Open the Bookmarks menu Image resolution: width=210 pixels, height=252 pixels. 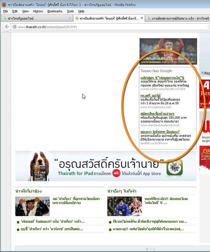(55, 11)
